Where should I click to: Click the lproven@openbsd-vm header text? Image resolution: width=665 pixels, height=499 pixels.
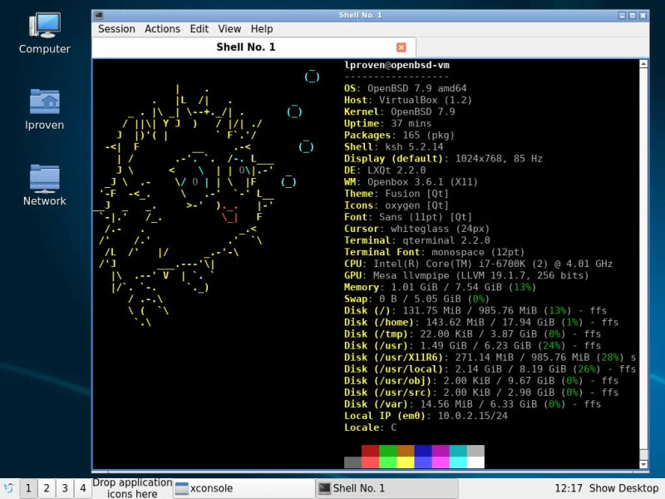coord(397,65)
